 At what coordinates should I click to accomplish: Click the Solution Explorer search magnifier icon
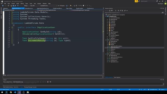coord(162,13)
